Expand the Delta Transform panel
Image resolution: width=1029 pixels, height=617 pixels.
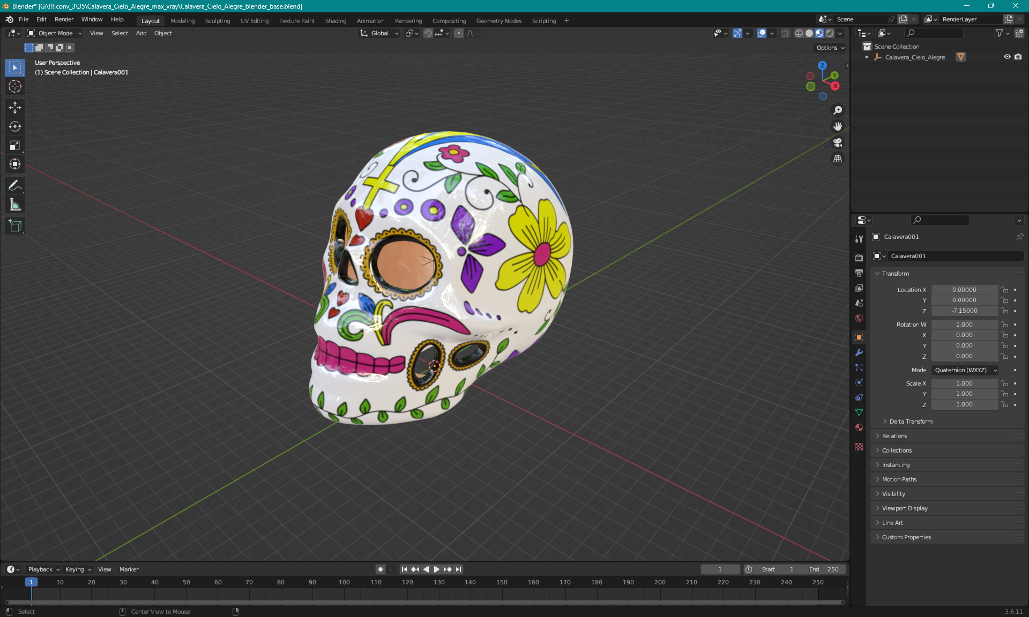(x=910, y=422)
